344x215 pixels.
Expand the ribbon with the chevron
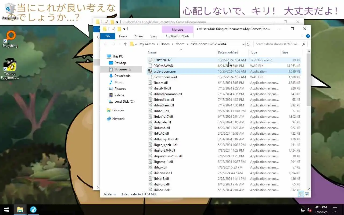click(302, 36)
